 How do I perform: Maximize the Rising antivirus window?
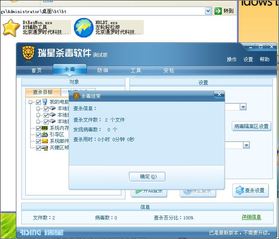point(261,47)
